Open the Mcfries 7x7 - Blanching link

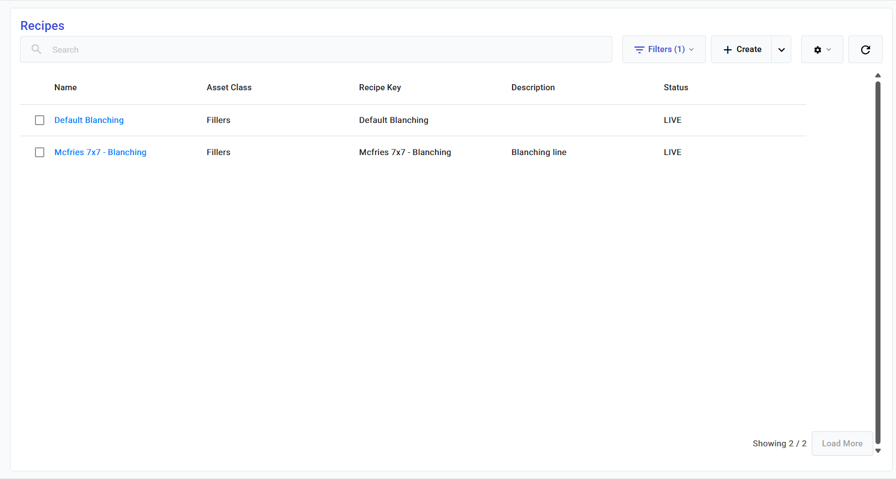(100, 152)
